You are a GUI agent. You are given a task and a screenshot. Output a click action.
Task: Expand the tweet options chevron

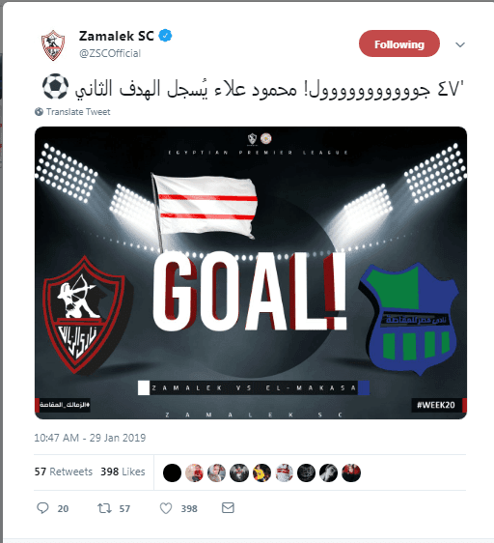click(x=460, y=44)
